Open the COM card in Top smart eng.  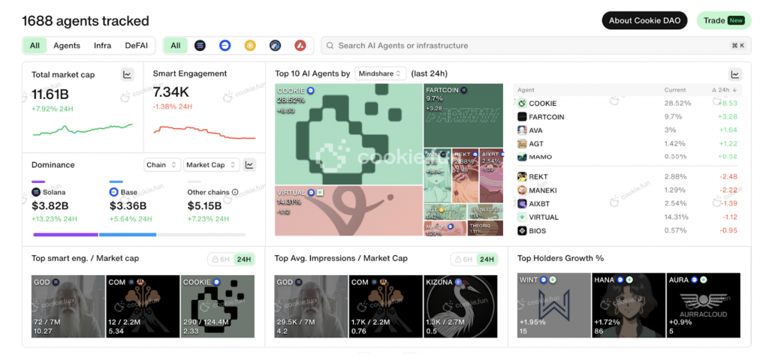pyautogui.click(x=143, y=306)
